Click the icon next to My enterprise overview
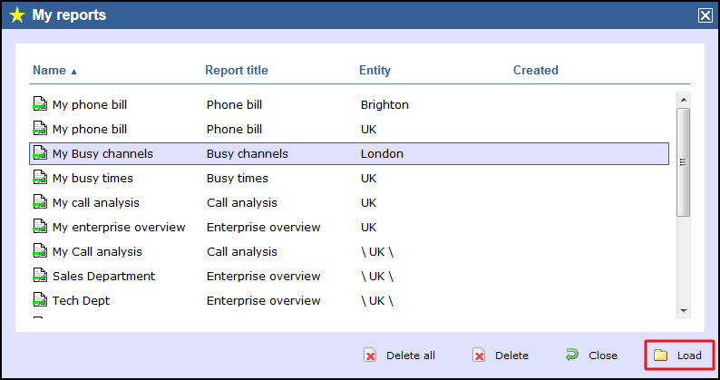Screen dimensions: 720x380 click(x=40, y=228)
